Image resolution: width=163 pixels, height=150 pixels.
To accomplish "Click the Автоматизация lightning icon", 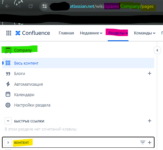I will pyautogui.click(x=8, y=84).
